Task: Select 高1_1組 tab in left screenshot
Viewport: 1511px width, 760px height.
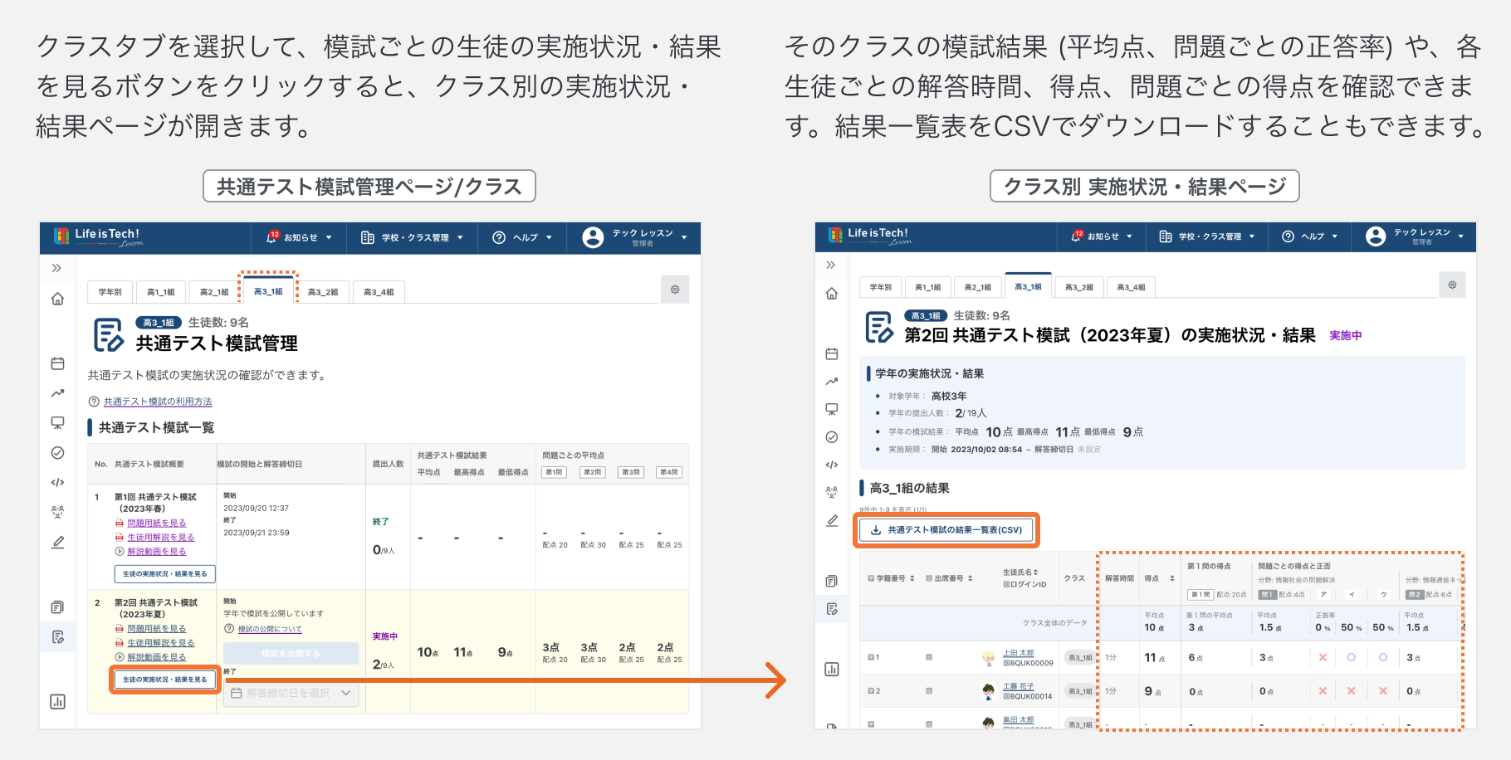Action: point(160,292)
